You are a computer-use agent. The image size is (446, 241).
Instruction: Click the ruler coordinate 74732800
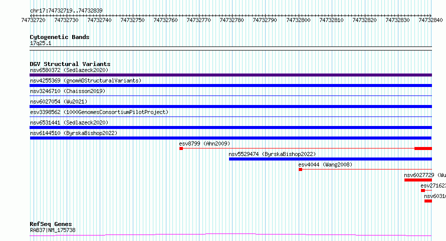(x=298, y=20)
